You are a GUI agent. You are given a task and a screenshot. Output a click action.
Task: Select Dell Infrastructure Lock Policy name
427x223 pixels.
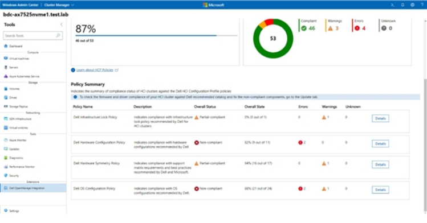[95, 117]
